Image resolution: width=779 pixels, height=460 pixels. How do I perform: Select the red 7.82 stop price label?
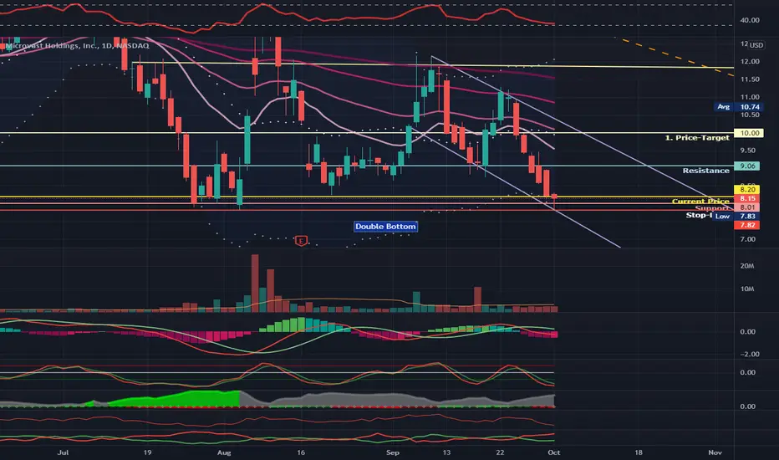pos(746,225)
